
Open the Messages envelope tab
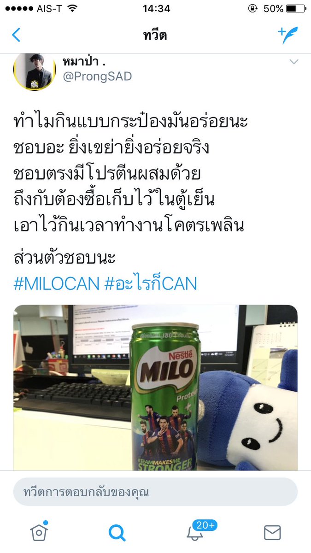[272, 533]
